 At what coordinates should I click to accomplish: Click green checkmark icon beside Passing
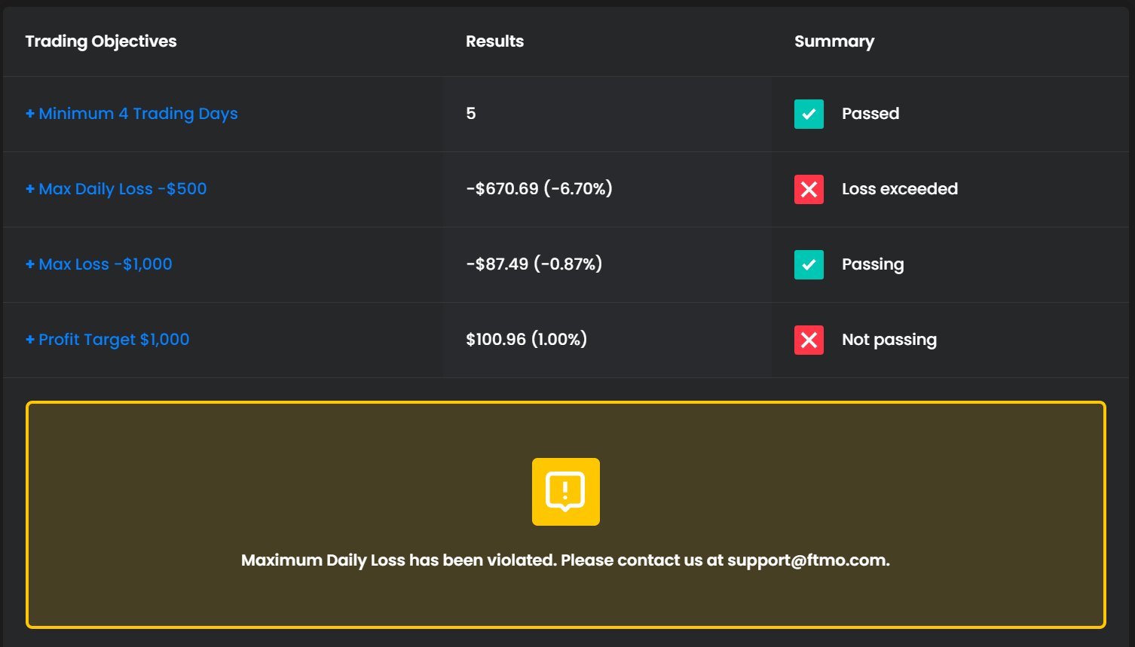click(809, 264)
